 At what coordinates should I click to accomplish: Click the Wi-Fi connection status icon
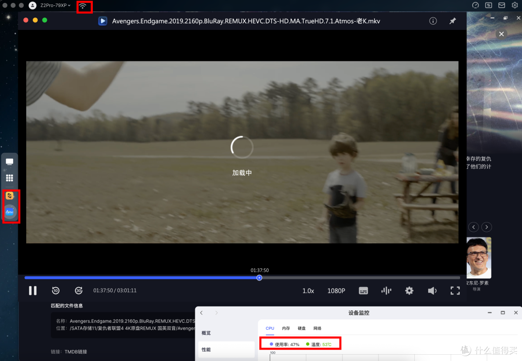click(83, 6)
